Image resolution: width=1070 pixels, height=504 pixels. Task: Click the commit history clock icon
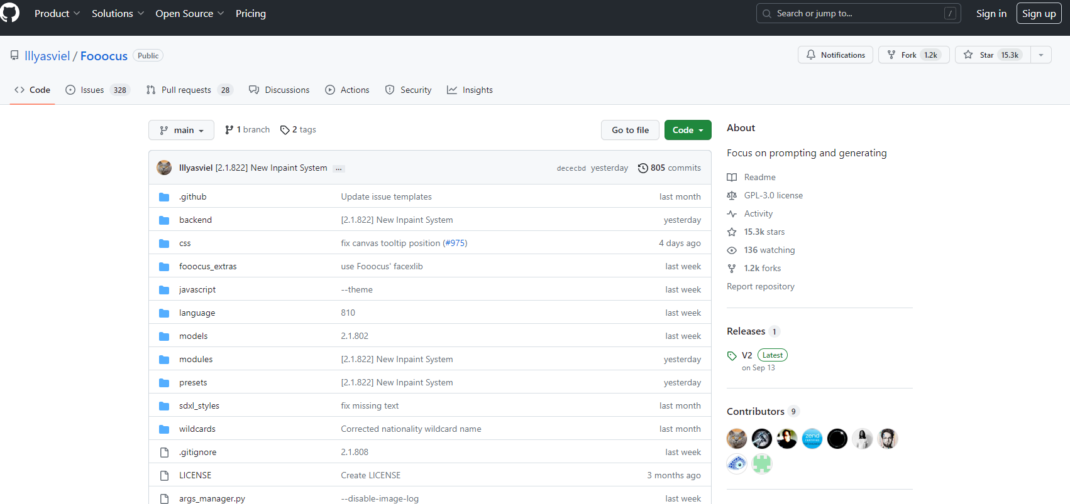pyautogui.click(x=643, y=168)
